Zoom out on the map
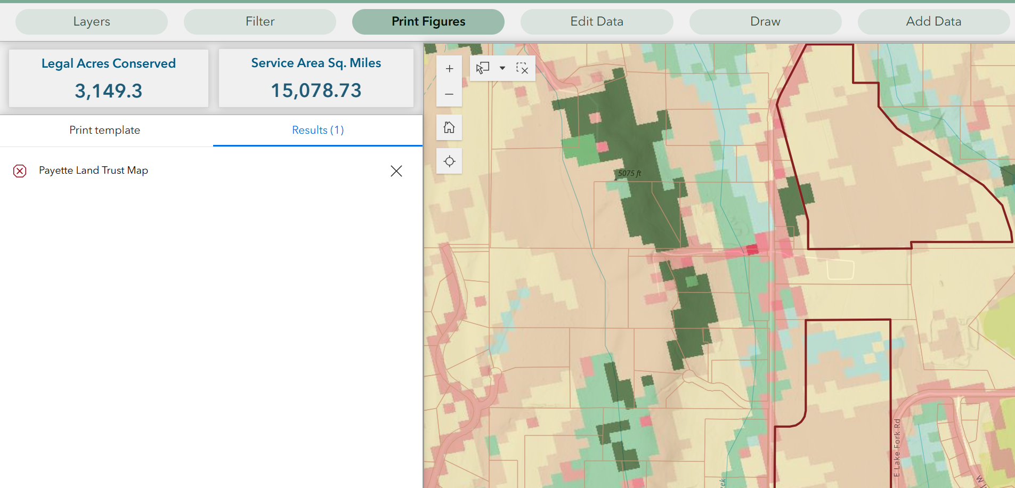 [449, 94]
